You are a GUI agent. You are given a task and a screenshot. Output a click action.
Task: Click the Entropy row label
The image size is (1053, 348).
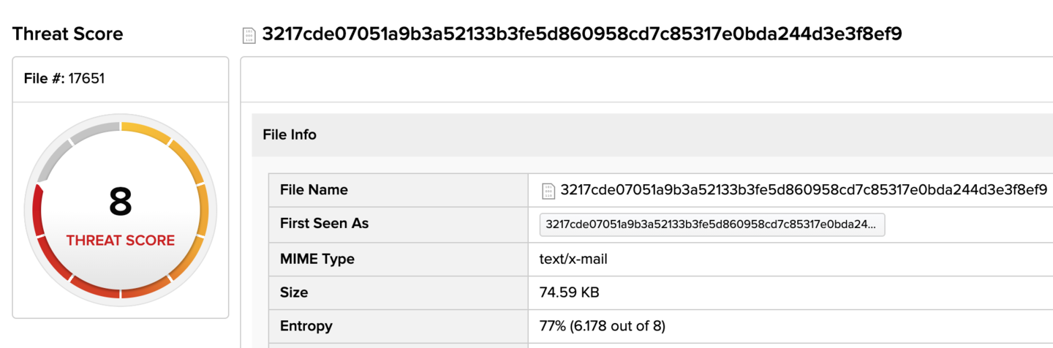[306, 326]
